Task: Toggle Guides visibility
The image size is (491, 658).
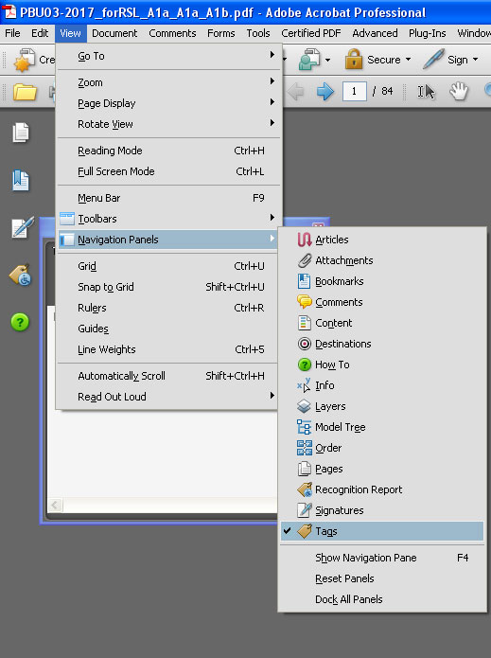Action: pyautogui.click(x=167, y=329)
